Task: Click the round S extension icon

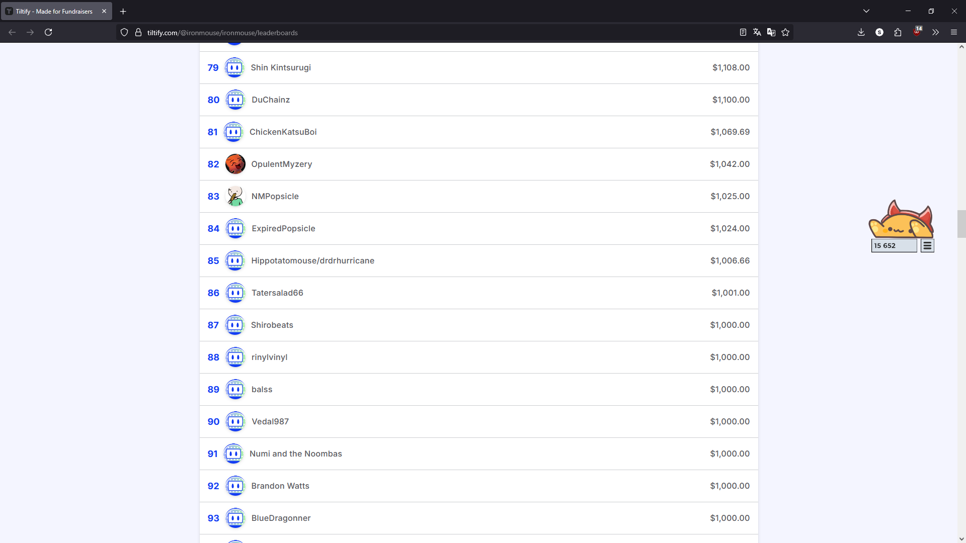Action: pos(879,32)
